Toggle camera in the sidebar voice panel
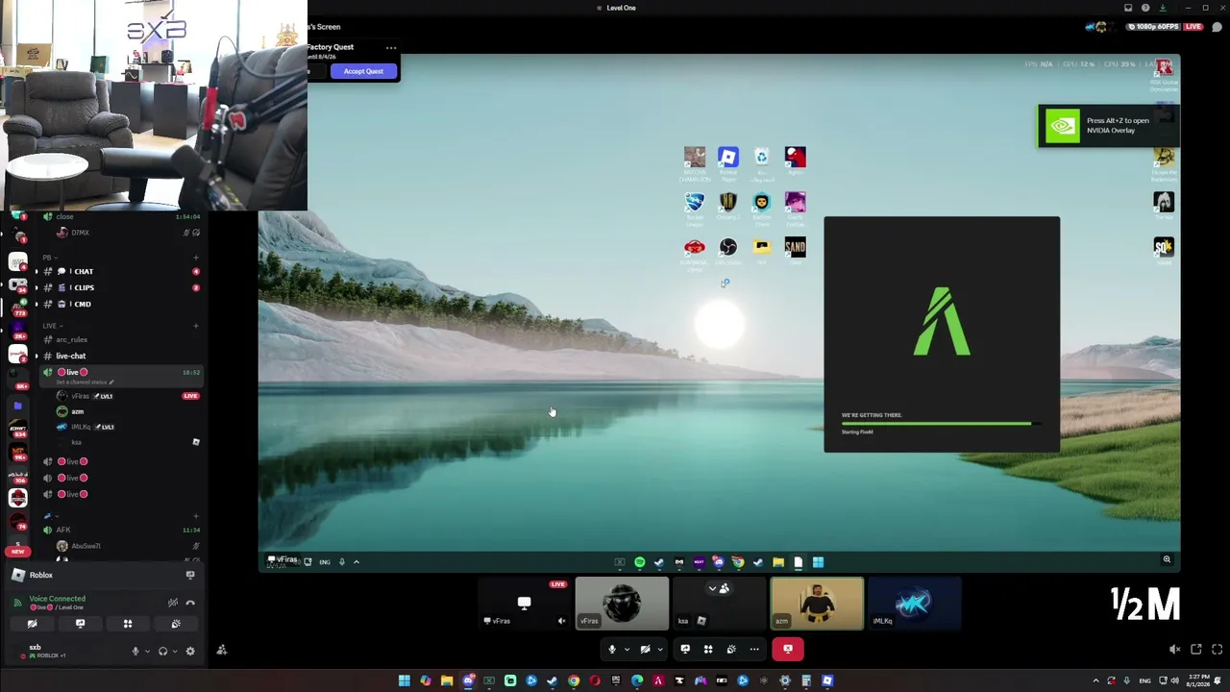Image resolution: width=1230 pixels, height=692 pixels. (32, 624)
